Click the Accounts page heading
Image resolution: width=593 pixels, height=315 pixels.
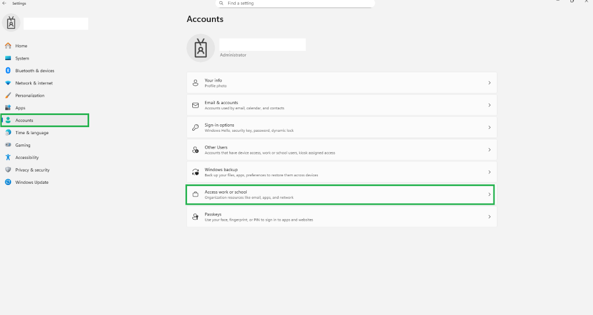coord(205,19)
